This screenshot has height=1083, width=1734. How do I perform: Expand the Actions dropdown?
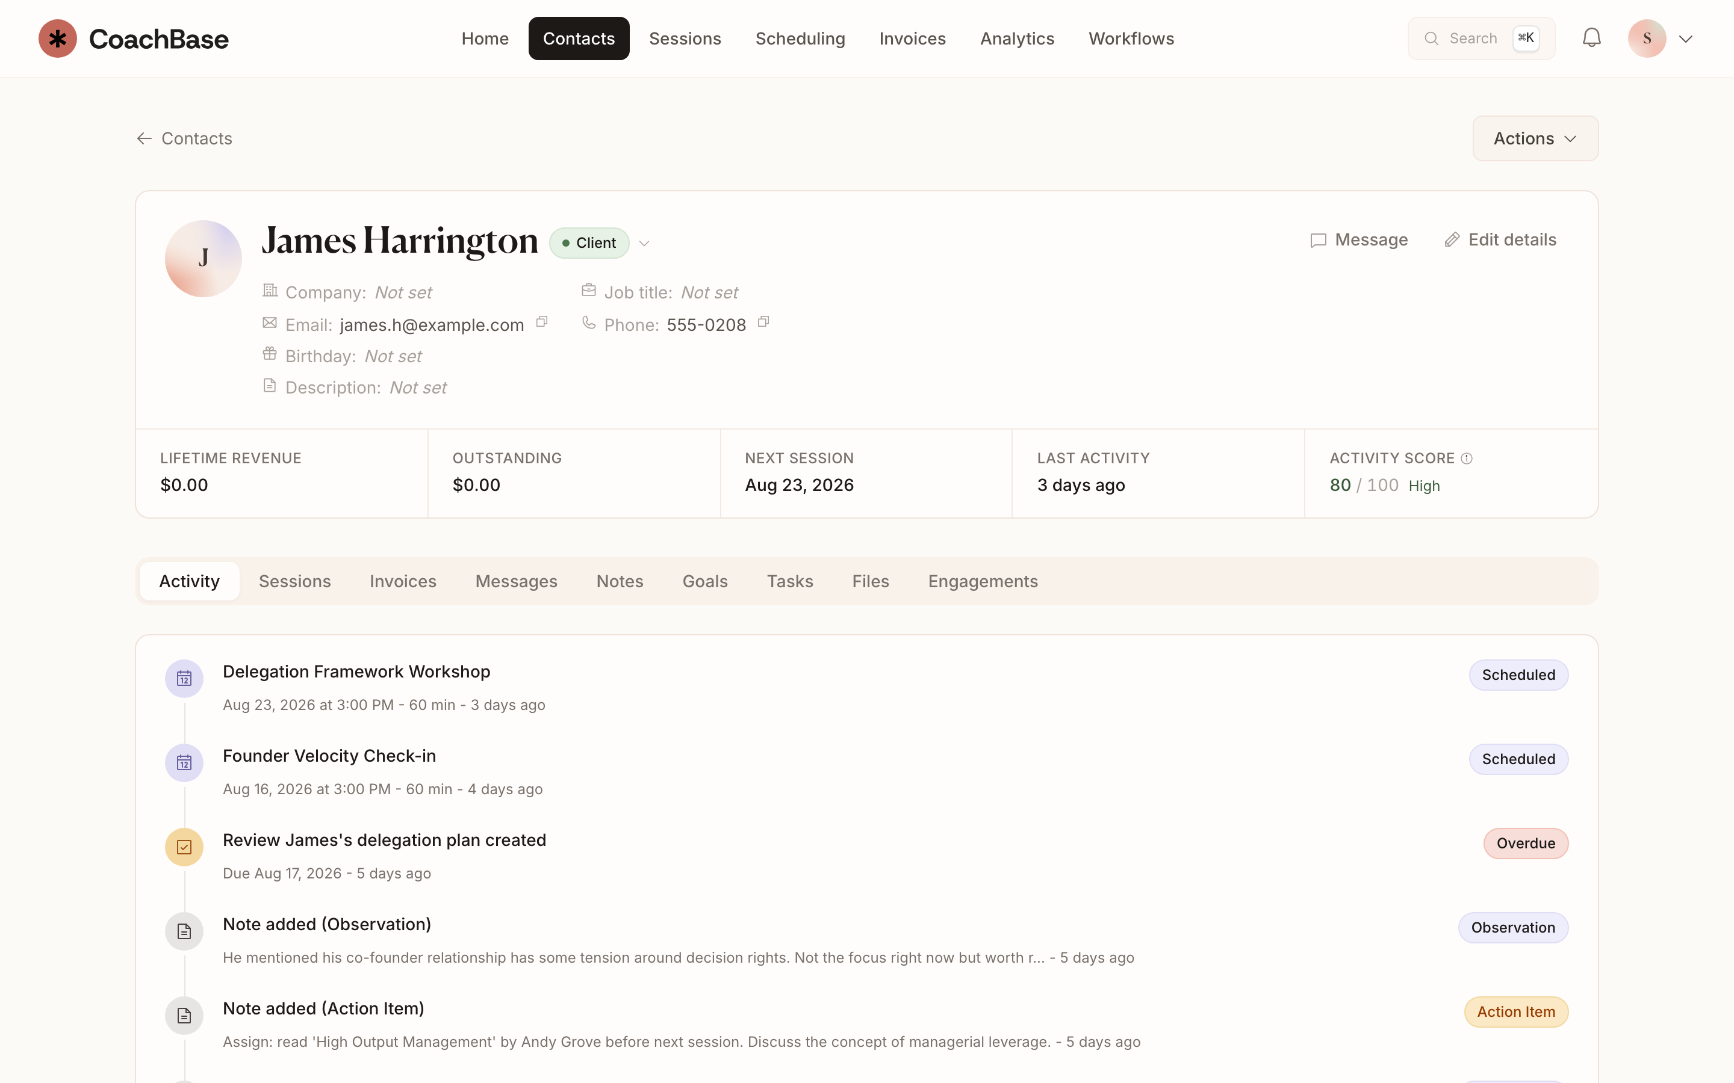click(x=1535, y=138)
